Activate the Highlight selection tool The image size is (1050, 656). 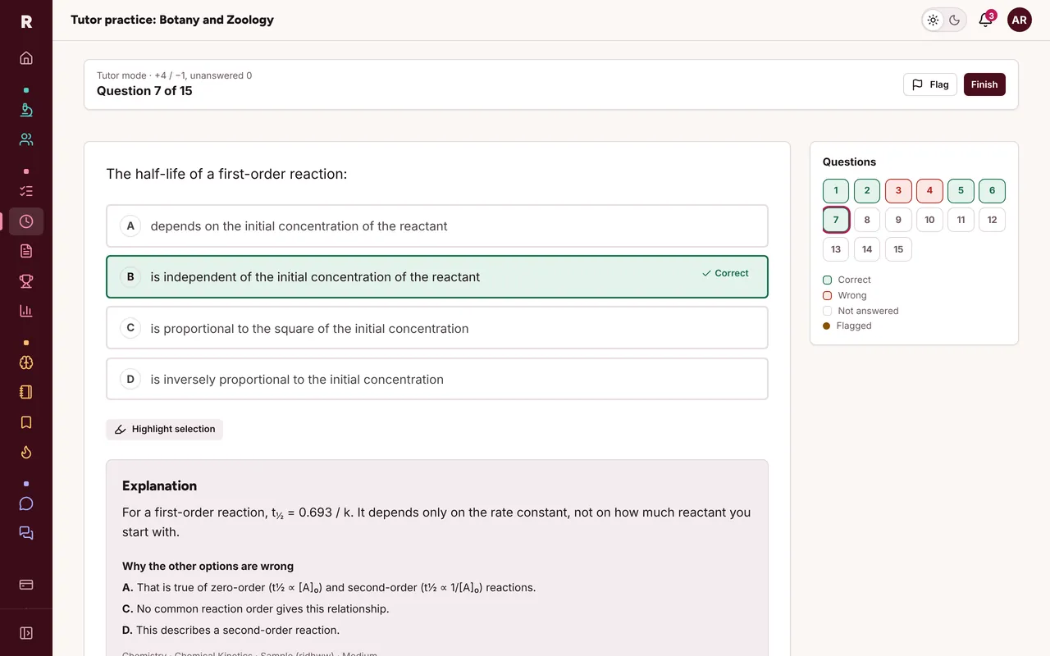pos(165,429)
